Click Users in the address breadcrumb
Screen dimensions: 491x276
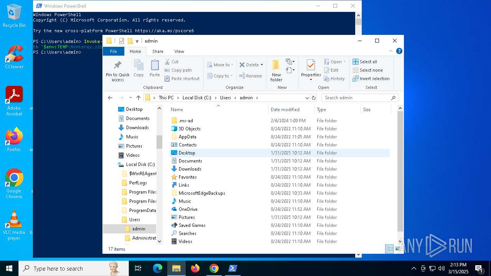(x=226, y=98)
